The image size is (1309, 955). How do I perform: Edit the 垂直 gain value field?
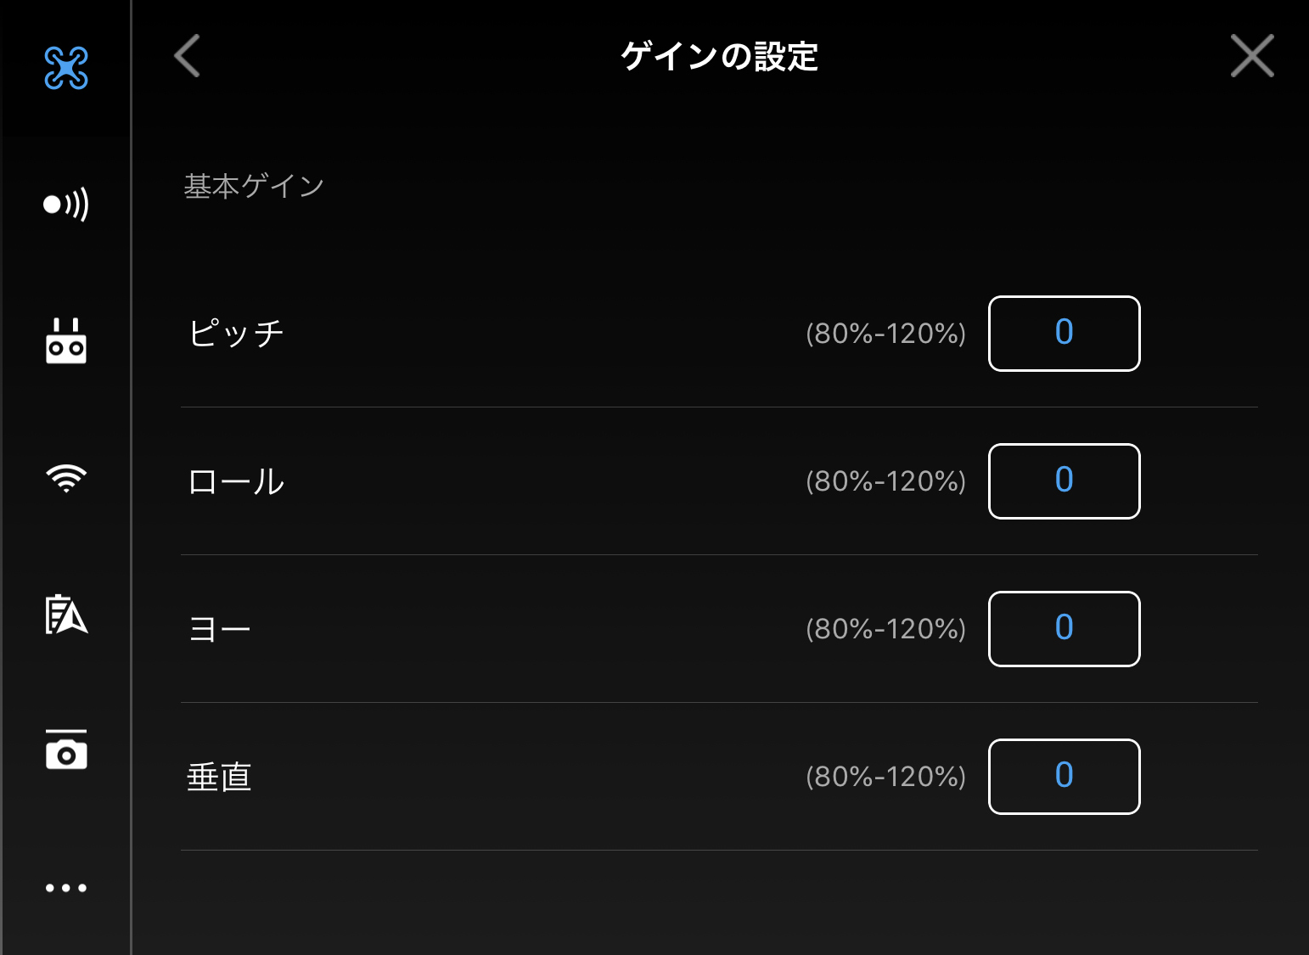pos(1064,777)
